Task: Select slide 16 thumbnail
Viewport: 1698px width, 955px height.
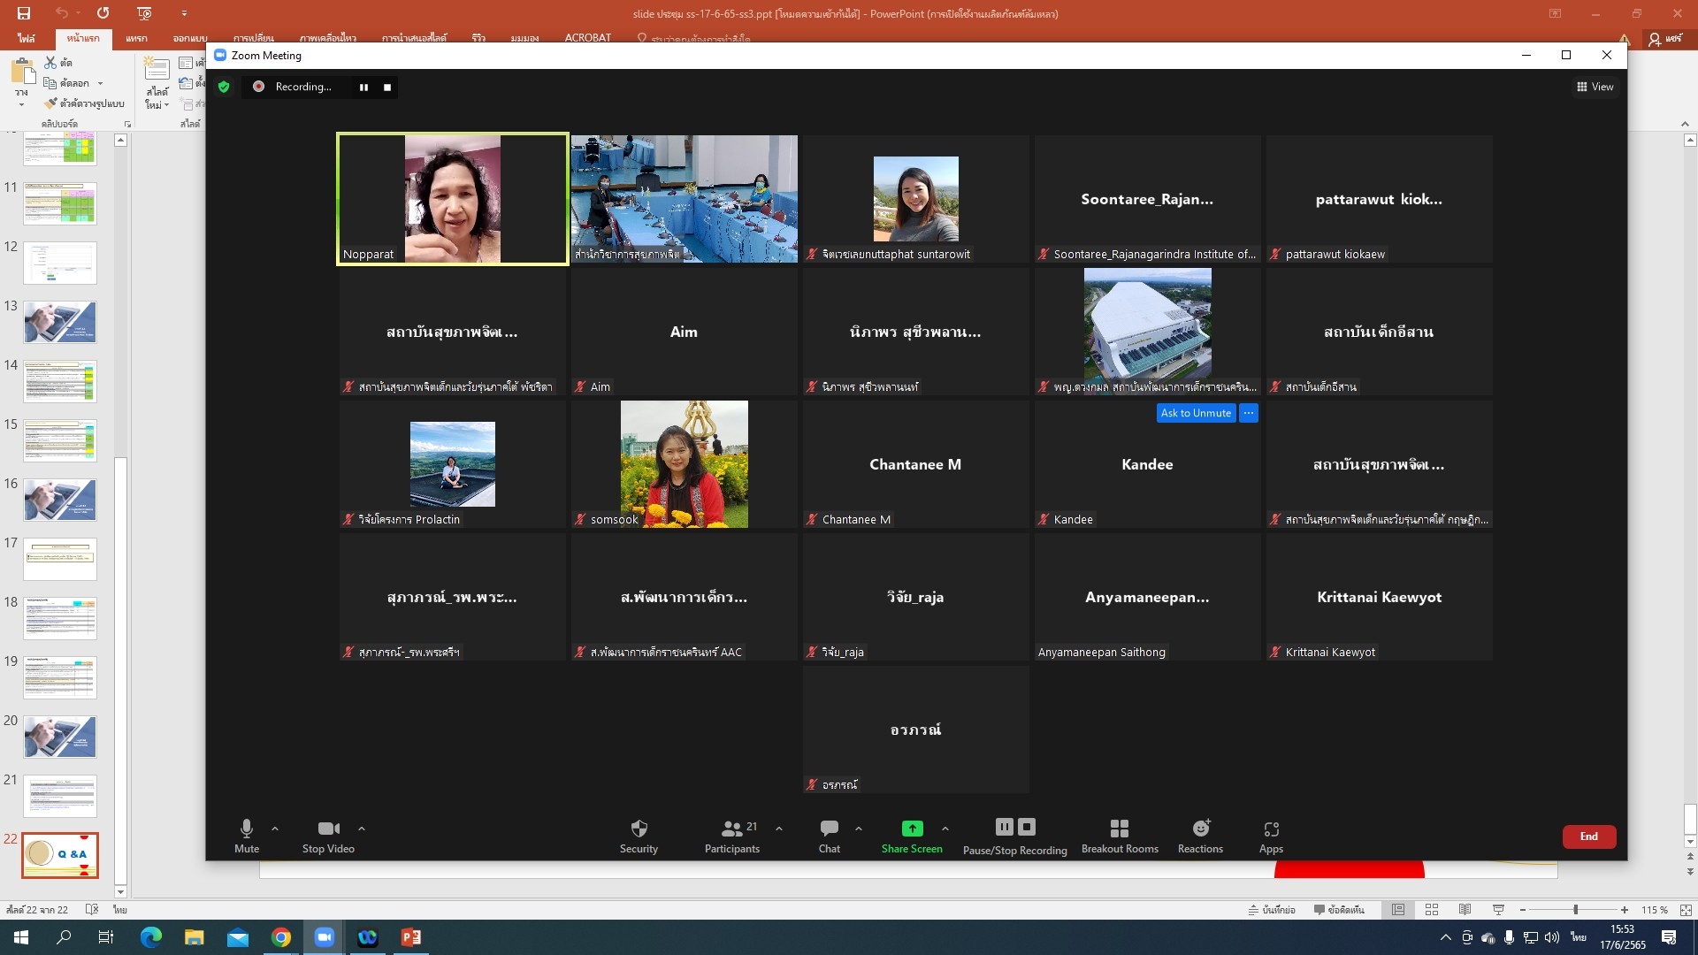Action: click(x=60, y=500)
